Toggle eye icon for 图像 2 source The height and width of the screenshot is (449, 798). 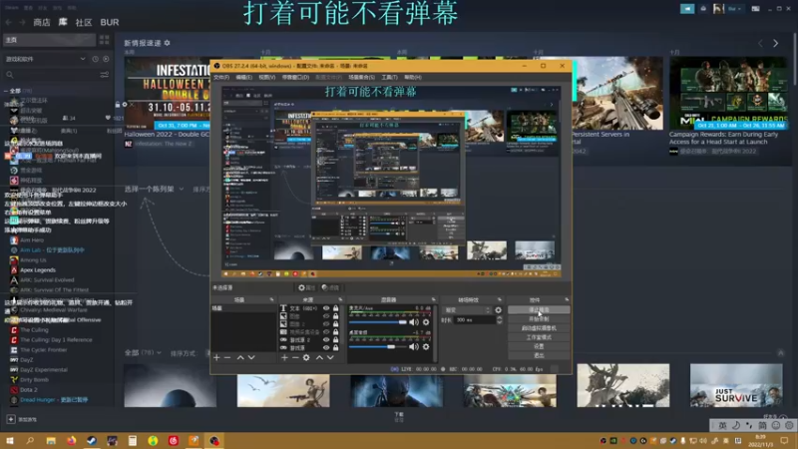point(326,323)
